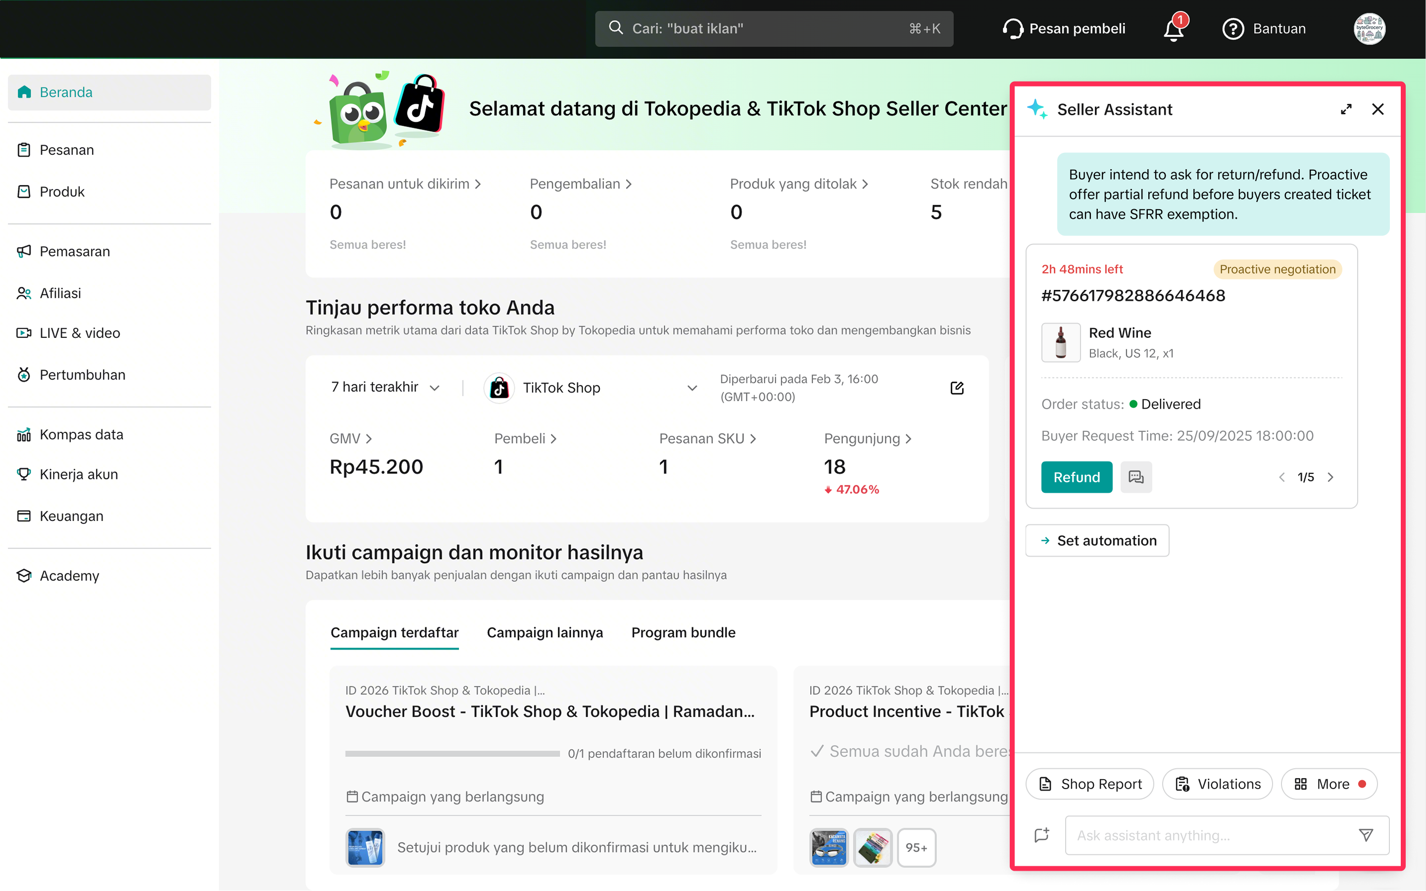Click the Produk bag icon

[x=24, y=191]
